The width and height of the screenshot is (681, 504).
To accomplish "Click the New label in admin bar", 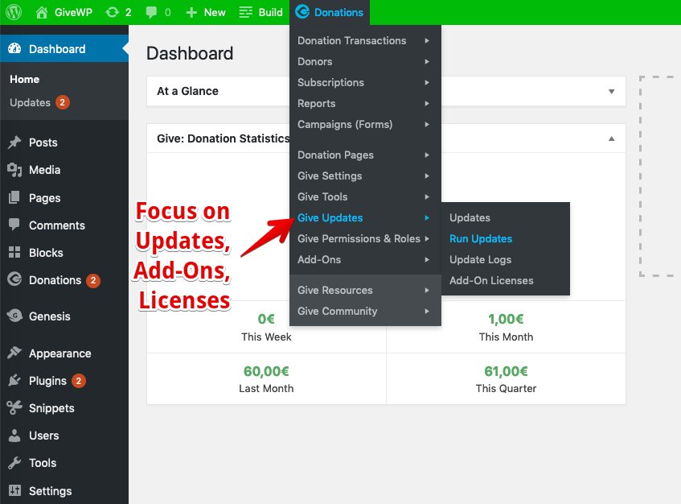I will point(215,12).
